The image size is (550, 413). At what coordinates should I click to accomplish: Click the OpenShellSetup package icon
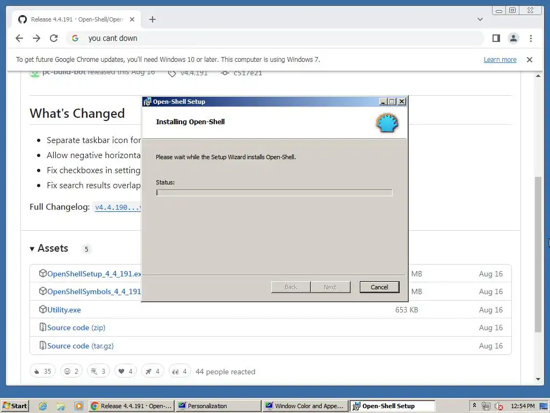[x=42, y=273]
